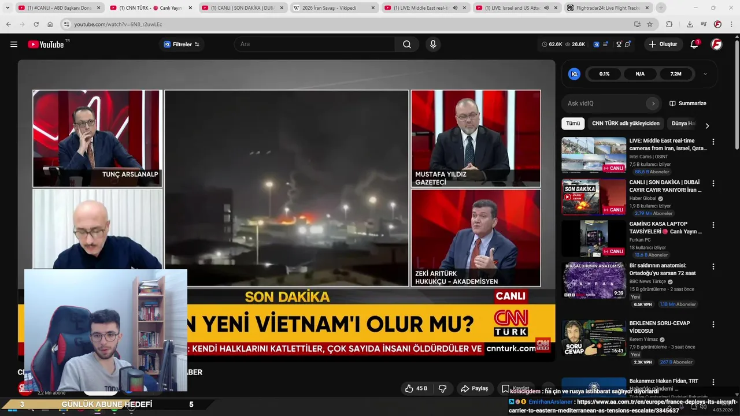Click the Paylaş share button
The height and width of the screenshot is (416, 740).
click(475, 388)
